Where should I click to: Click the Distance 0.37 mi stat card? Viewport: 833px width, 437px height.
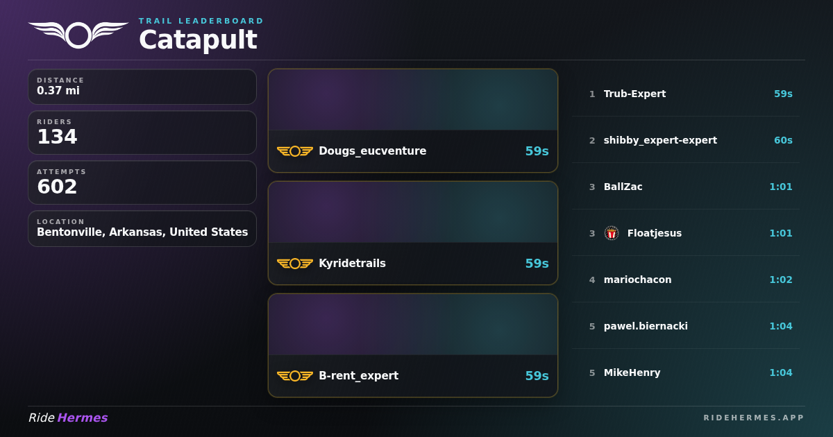click(x=142, y=87)
